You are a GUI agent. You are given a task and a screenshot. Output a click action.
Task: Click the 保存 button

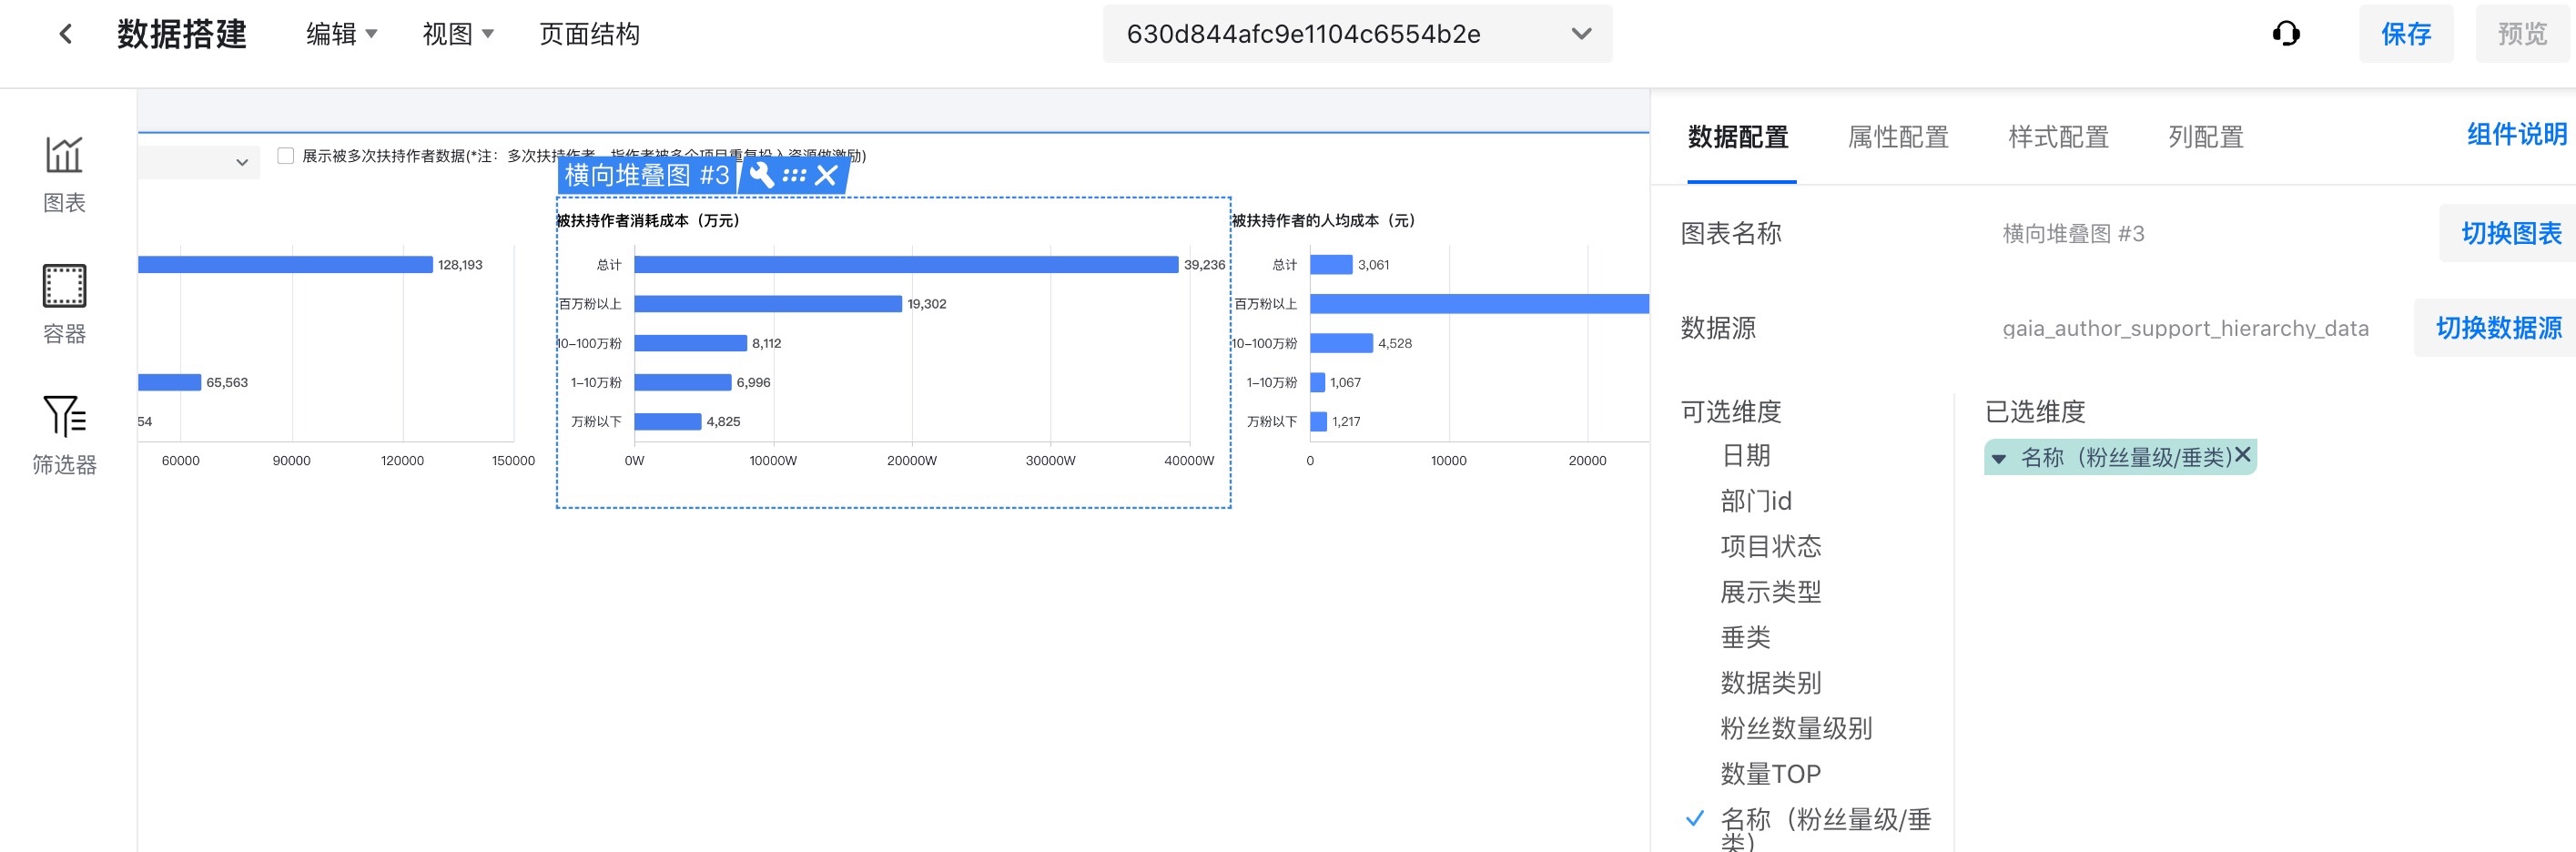coord(2405,34)
